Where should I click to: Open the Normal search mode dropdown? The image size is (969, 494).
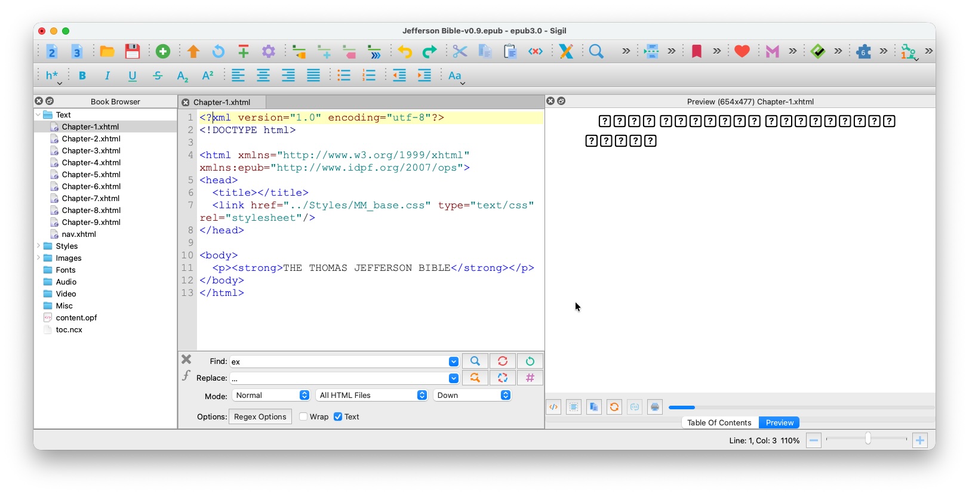point(271,395)
